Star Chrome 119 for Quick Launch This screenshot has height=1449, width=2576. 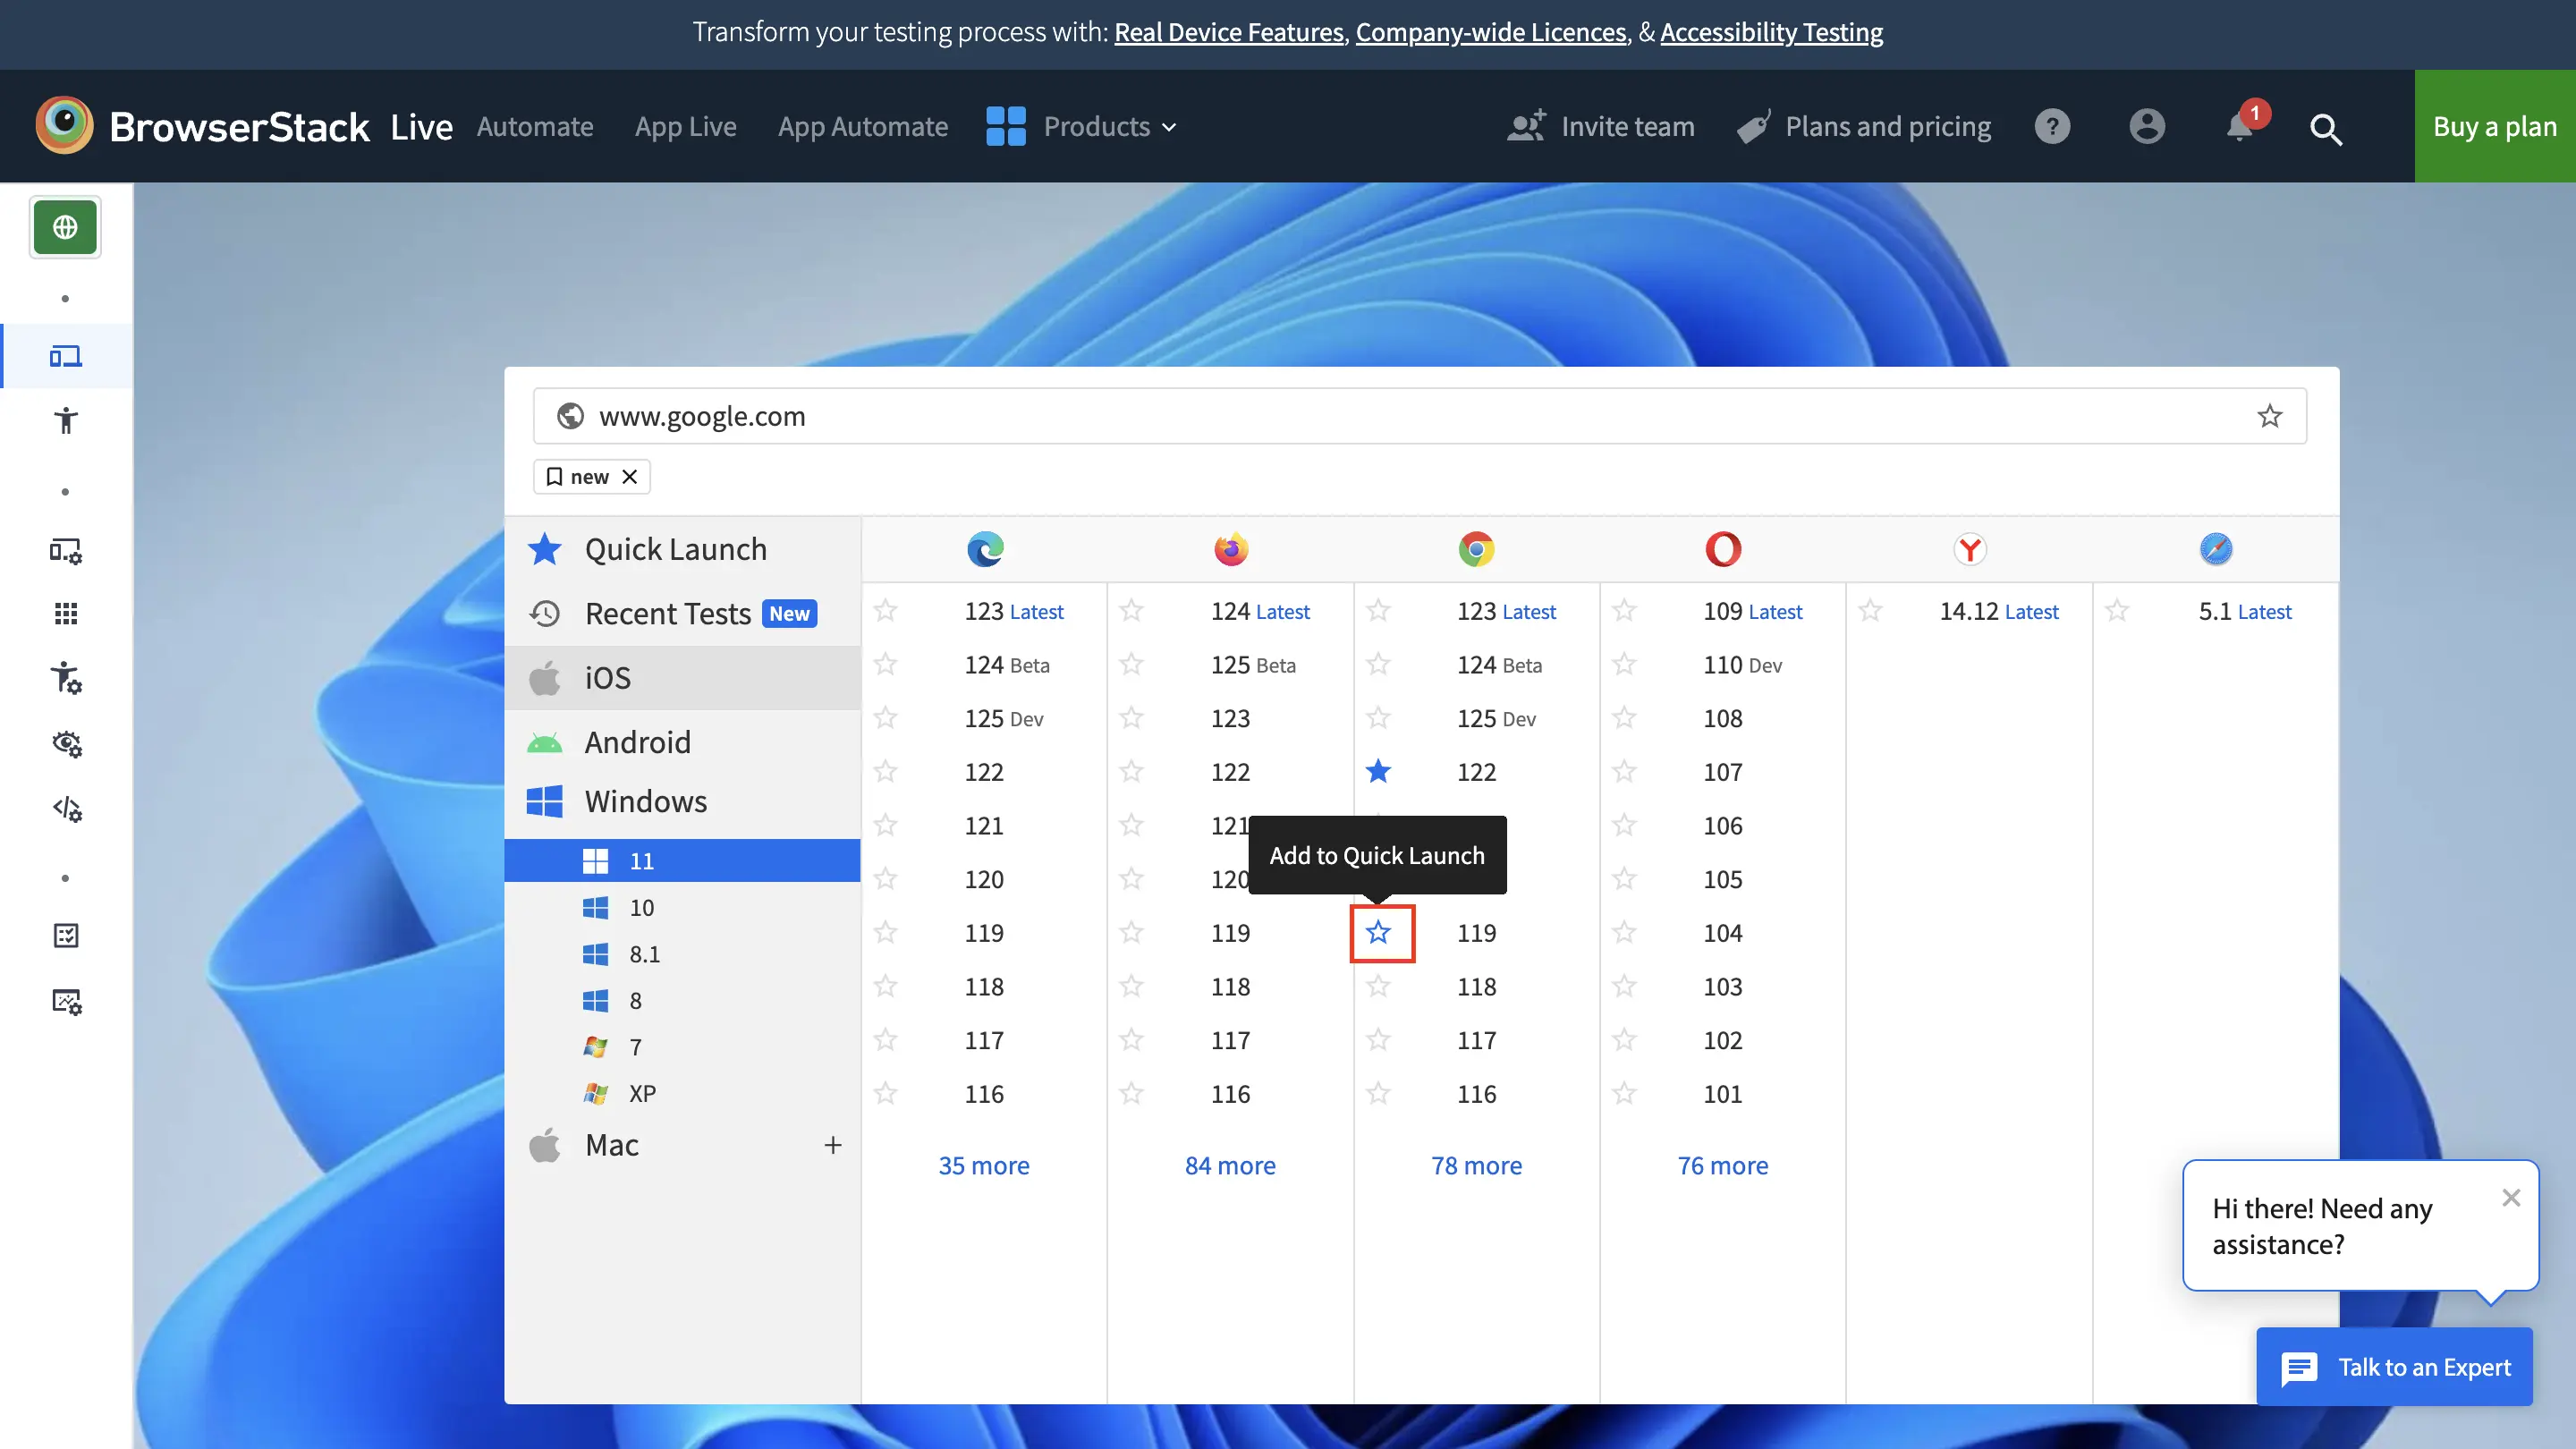point(1378,933)
